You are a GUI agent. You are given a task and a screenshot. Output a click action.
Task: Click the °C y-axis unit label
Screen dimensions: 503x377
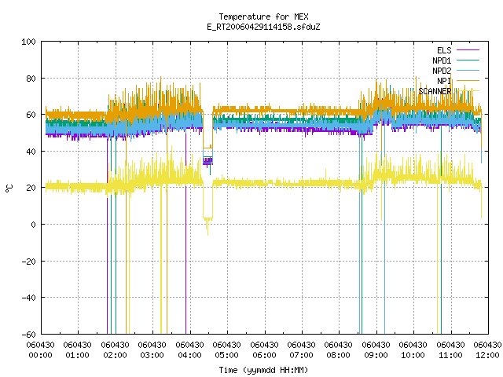[9, 188]
